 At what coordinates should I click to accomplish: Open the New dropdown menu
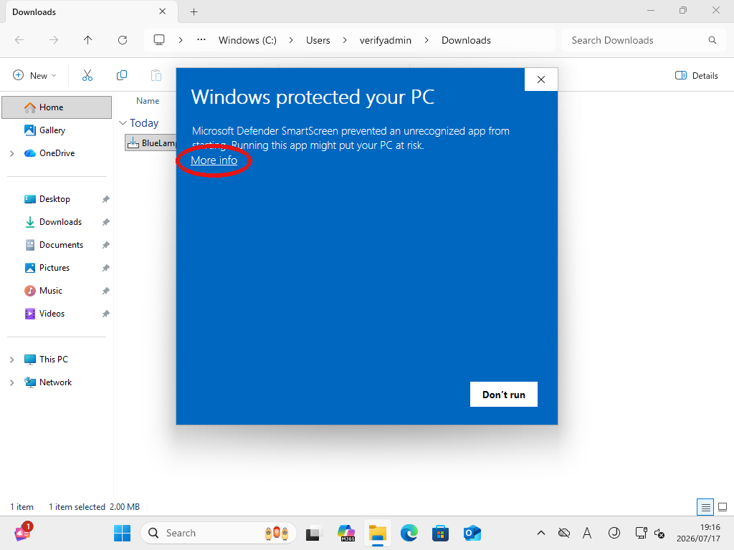point(35,75)
